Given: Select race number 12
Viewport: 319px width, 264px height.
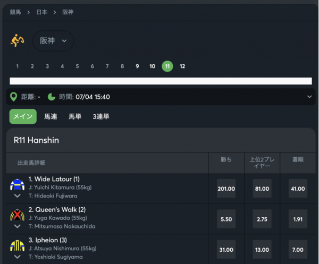Looking at the screenshot, I should click(x=182, y=66).
